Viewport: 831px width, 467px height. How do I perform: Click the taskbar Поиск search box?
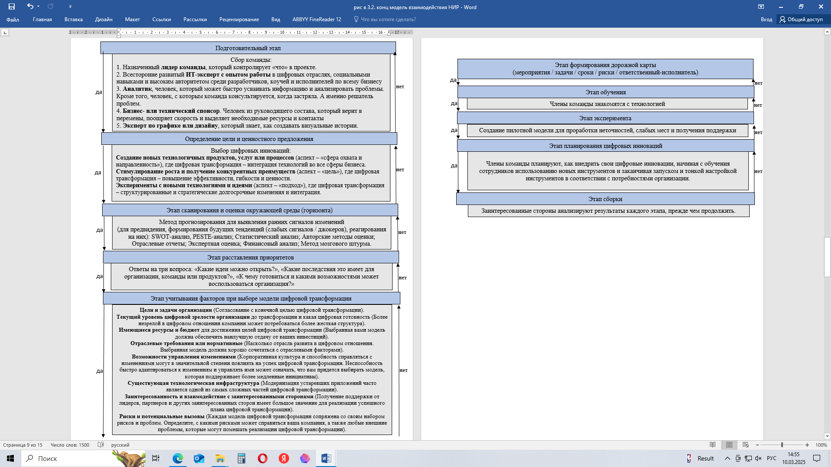point(83,458)
